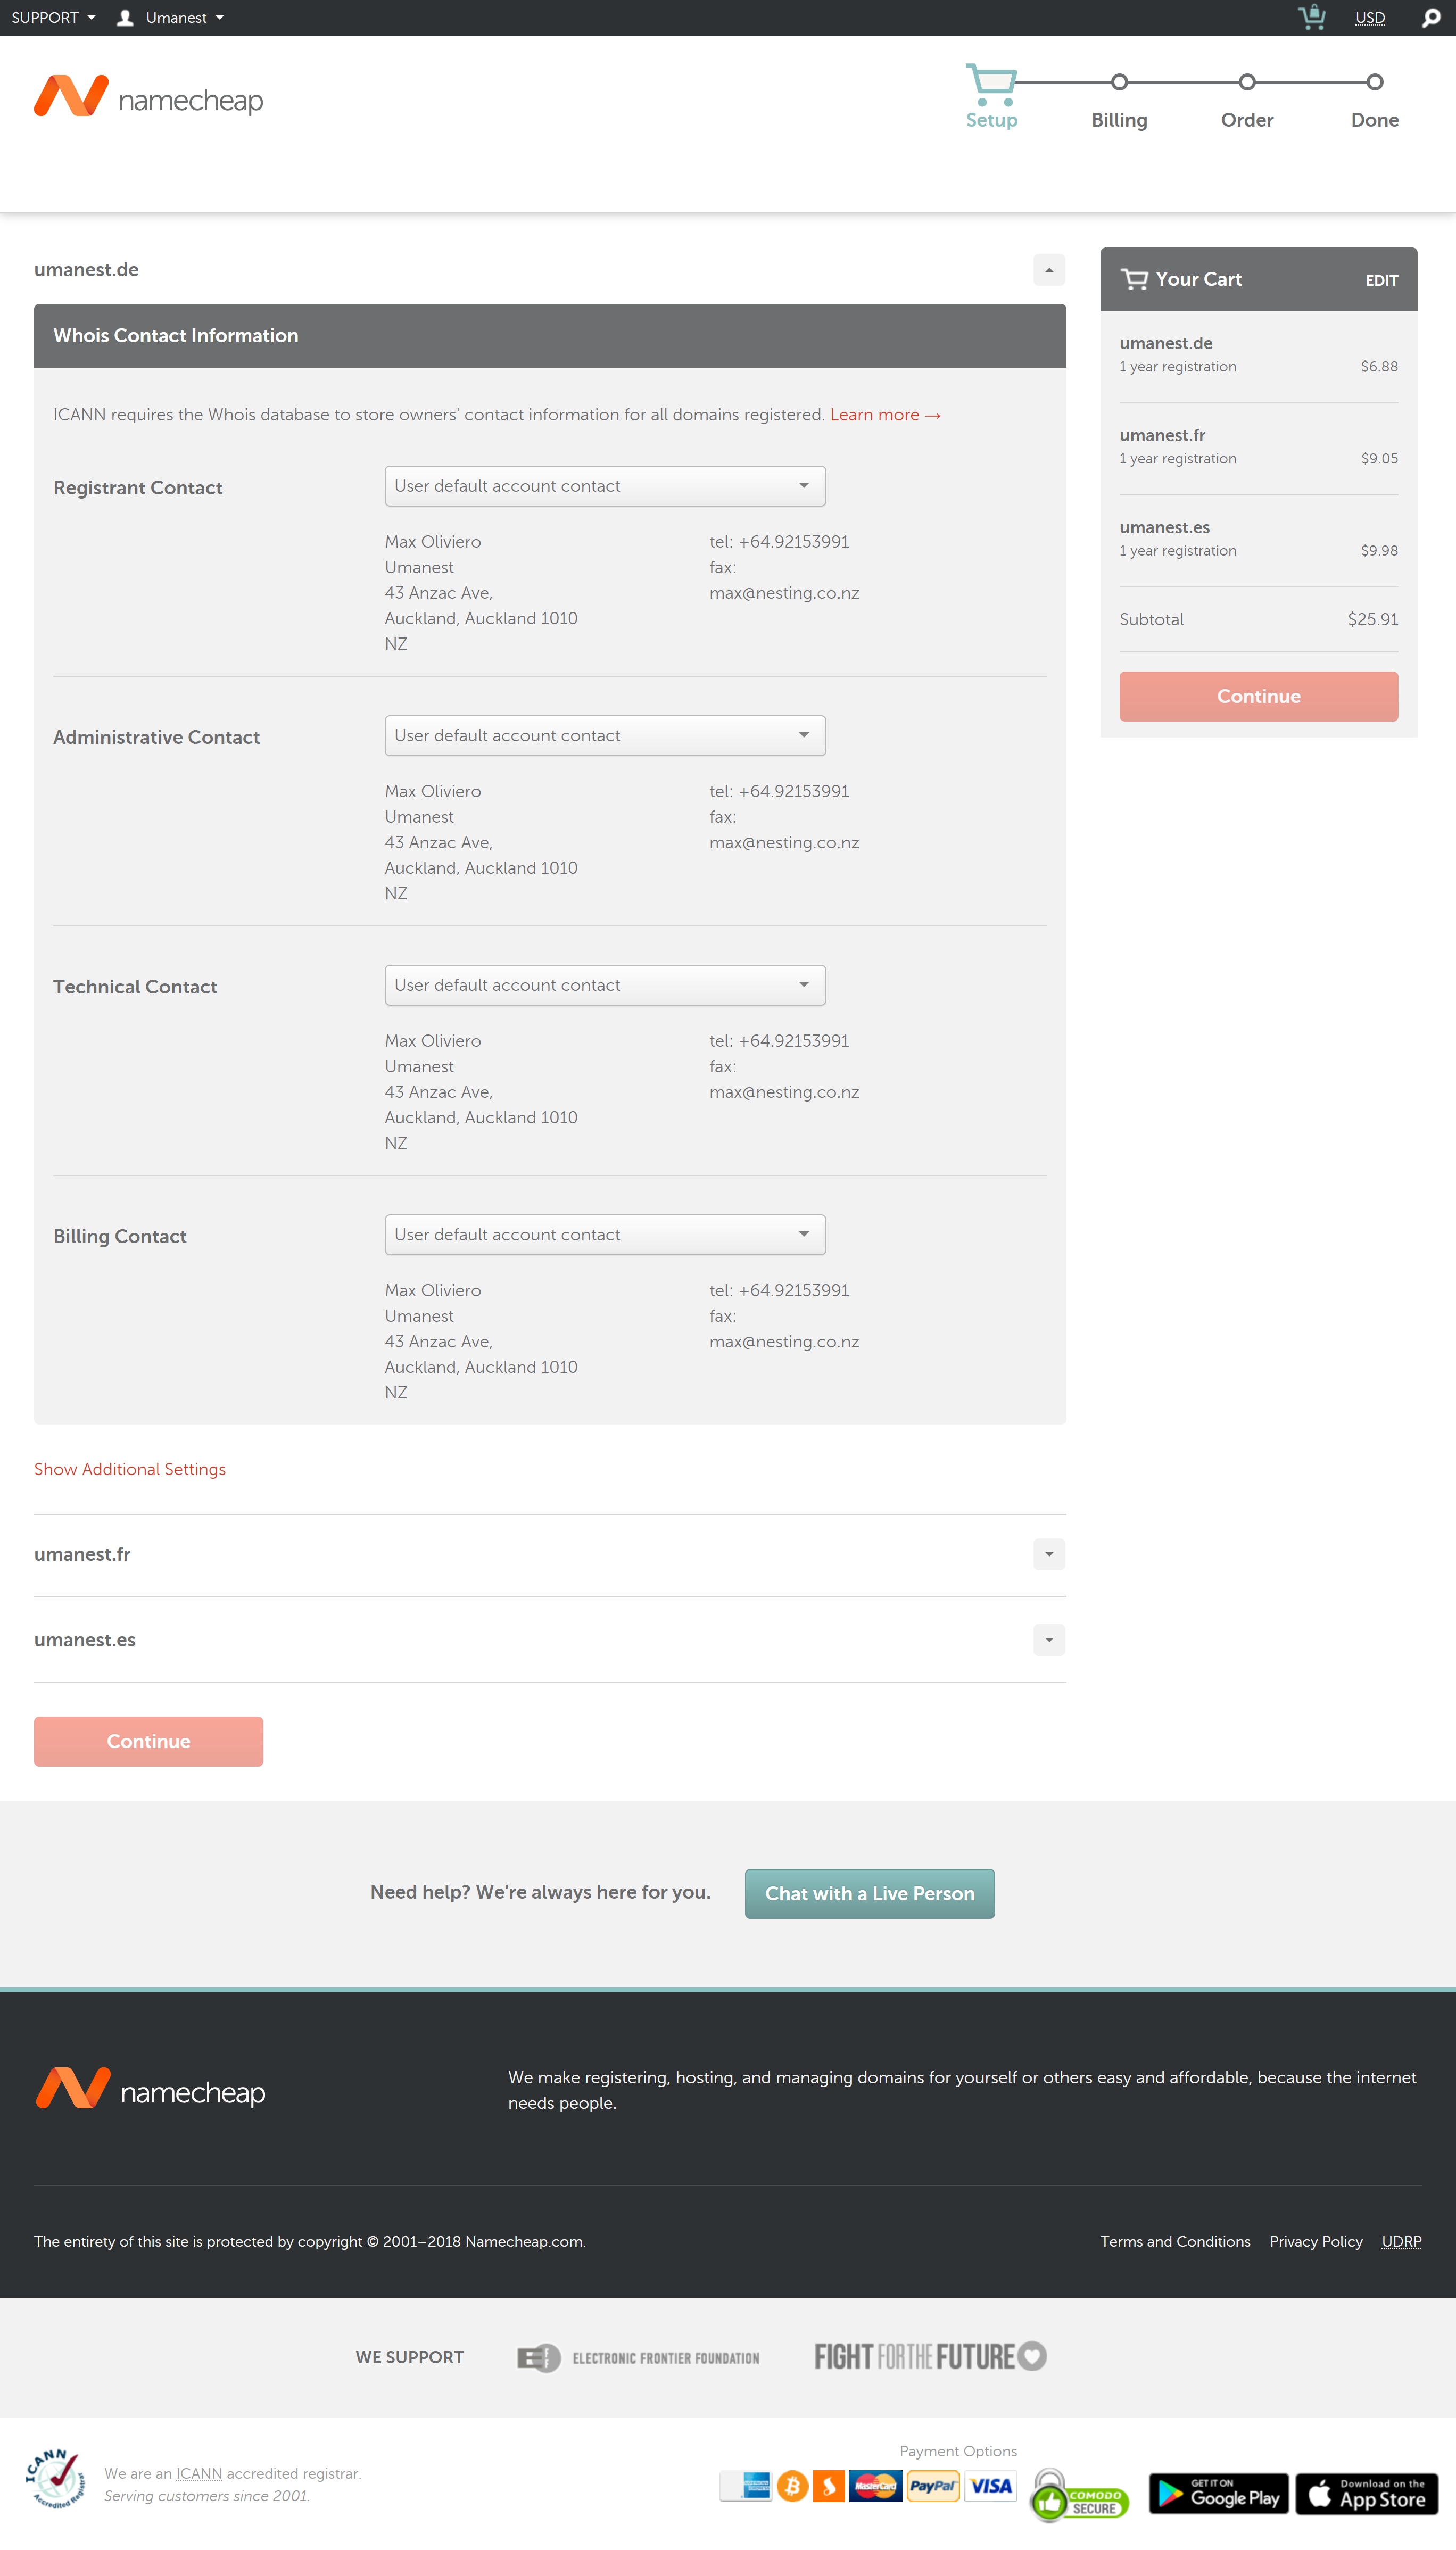Click umanest.fr section heading
Image resolution: width=1456 pixels, height=2550 pixels.
click(82, 1554)
